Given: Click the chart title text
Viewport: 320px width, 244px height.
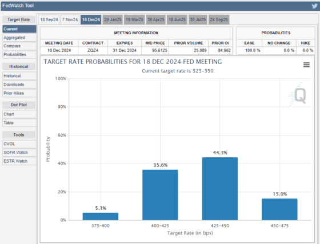Looking at the screenshot, I should pos(133,62).
